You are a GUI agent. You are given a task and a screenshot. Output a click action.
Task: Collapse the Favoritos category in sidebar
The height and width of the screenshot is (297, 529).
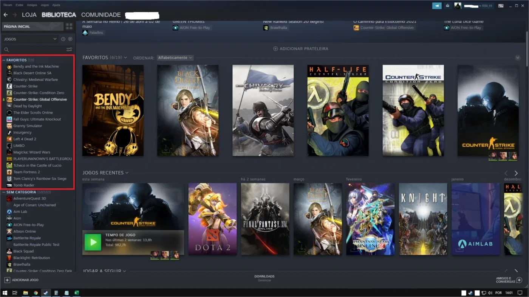[4, 60]
